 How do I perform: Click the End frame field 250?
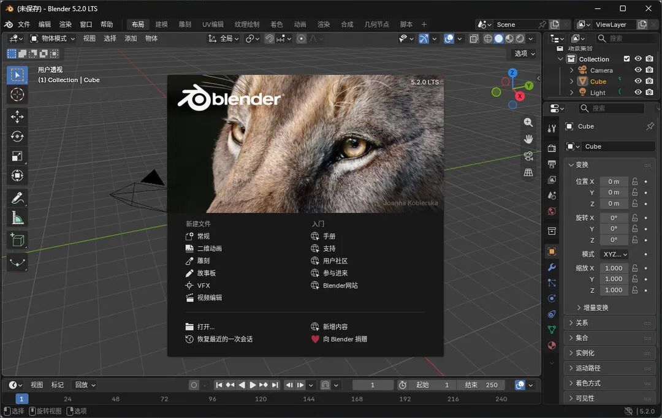tap(484, 385)
